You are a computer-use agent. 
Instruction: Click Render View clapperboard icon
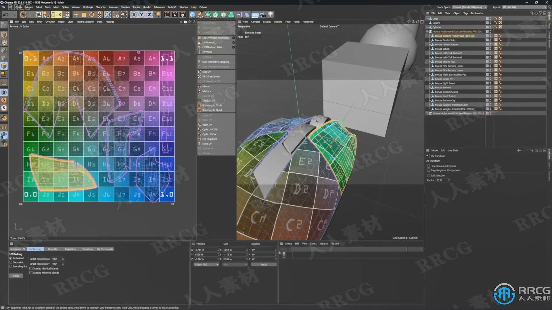[x=167, y=15]
